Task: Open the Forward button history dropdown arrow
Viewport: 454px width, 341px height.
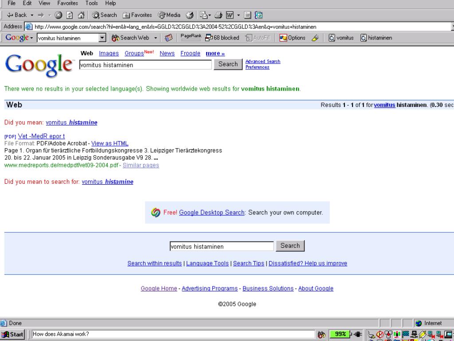Action: 50,15
